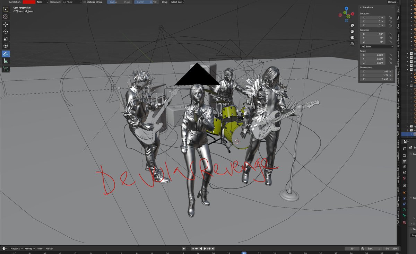Jump to the timeline start frame
416x254 pixels.
click(193, 248)
